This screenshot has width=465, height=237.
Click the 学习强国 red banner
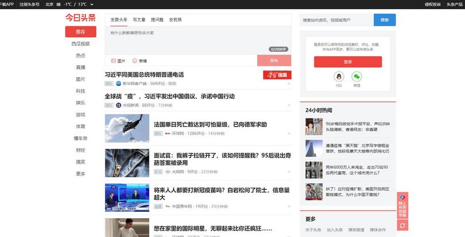click(x=277, y=75)
